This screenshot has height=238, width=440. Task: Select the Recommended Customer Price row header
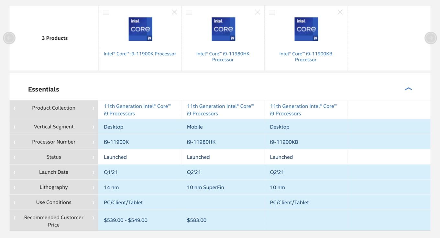point(54,221)
